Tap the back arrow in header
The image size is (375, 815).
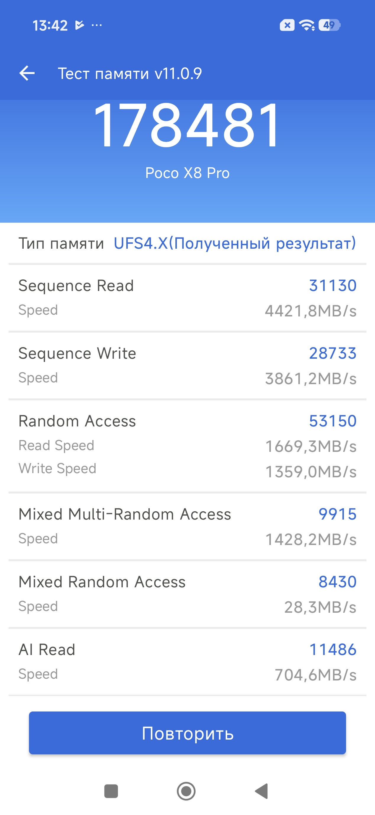pos(27,73)
